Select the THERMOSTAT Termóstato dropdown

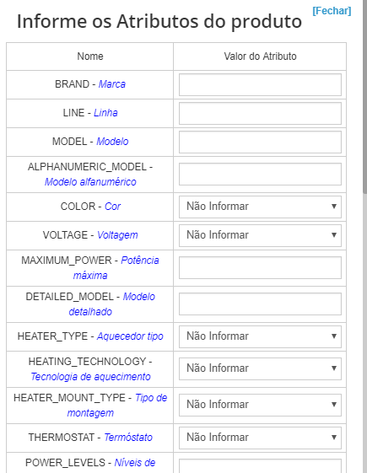point(260,438)
